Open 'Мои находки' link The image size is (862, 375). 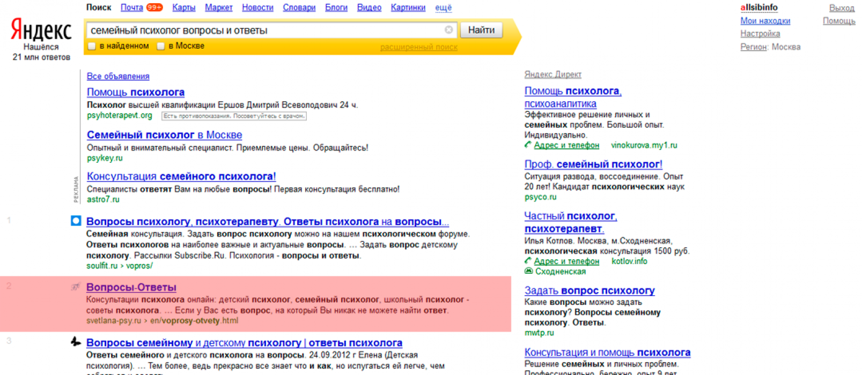[x=765, y=20]
